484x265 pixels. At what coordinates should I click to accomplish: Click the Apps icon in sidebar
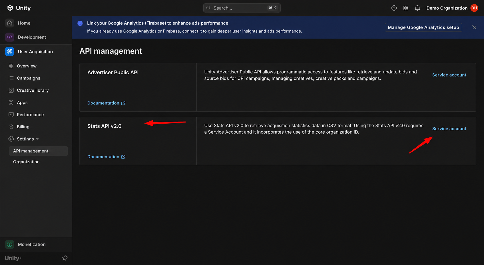click(11, 103)
